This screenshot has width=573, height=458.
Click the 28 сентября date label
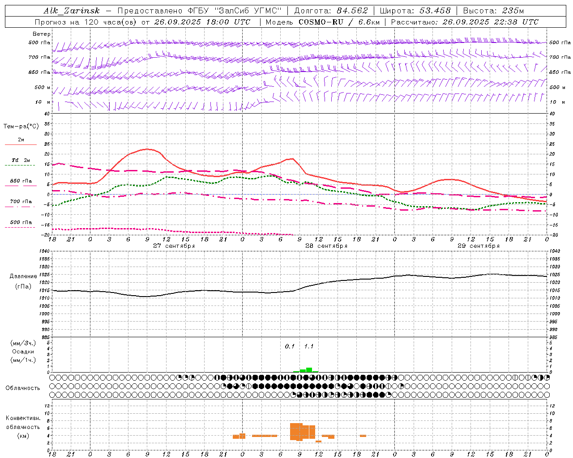[326, 246]
